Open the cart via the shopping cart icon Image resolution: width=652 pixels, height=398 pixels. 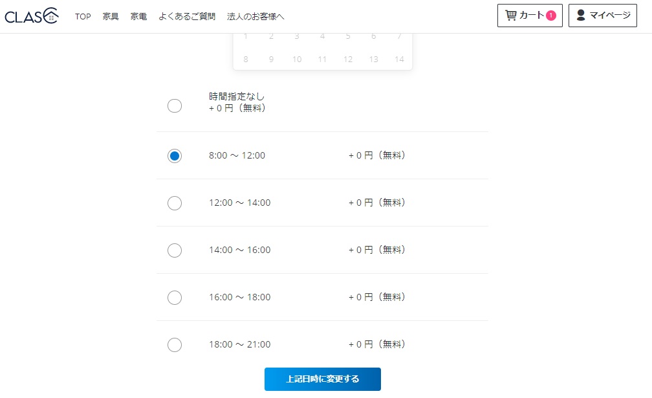[510, 16]
